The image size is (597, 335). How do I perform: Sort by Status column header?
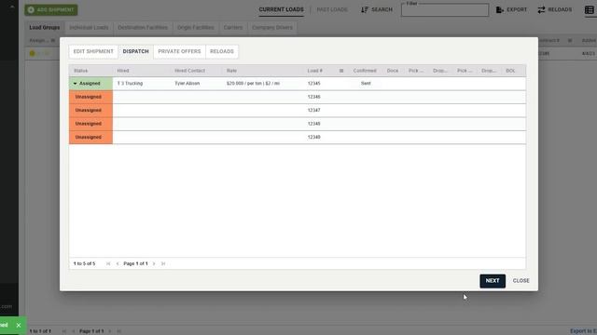(x=81, y=71)
